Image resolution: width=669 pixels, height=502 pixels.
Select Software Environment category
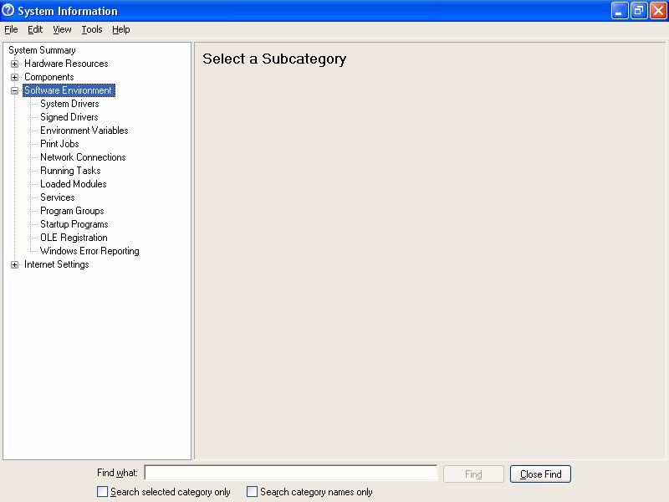pyautogui.click(x=69, y=90)
